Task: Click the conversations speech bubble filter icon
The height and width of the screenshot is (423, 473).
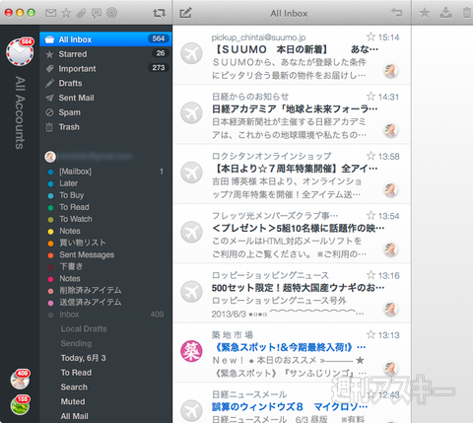Action: tap(97, 13)
